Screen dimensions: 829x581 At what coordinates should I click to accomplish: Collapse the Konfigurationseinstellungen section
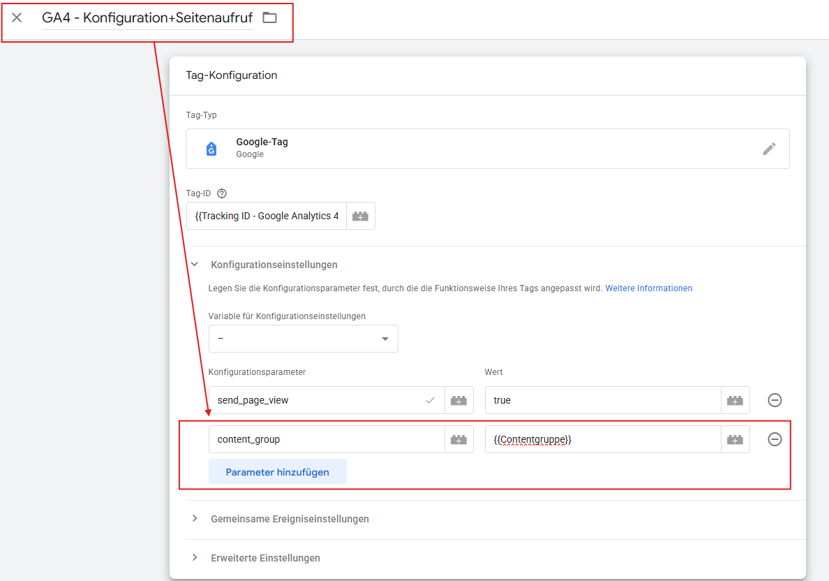pyautogui.click(x=195, y=265)
